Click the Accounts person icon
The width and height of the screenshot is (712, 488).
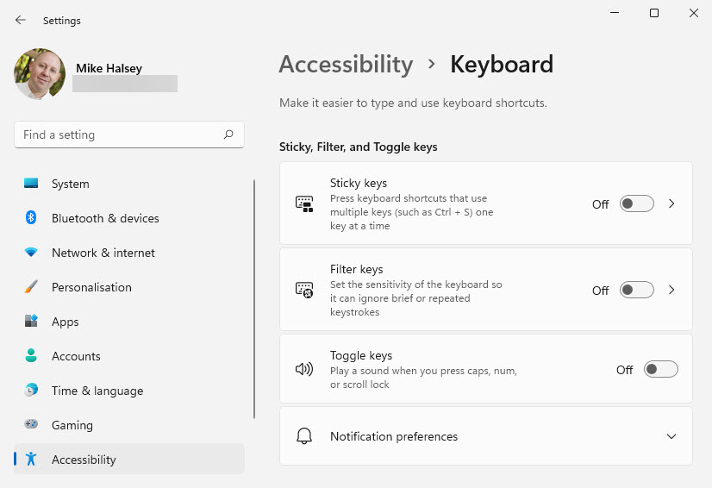pos(31,356)
